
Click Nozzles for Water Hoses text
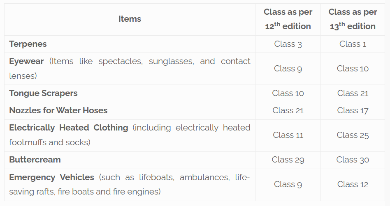pos(58,110)
